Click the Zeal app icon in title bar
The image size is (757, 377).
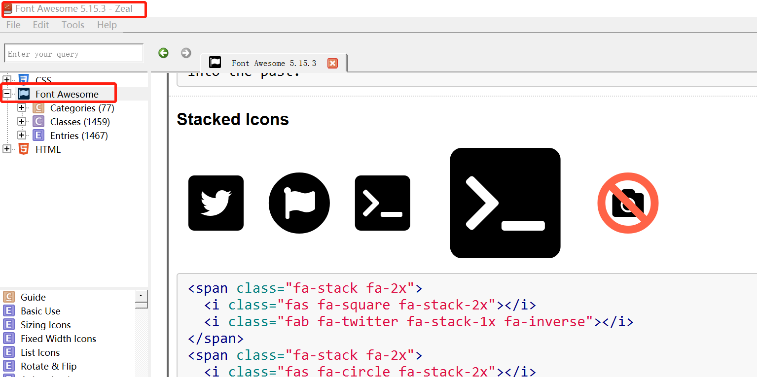pyautogui.click(x=7, y=8)
